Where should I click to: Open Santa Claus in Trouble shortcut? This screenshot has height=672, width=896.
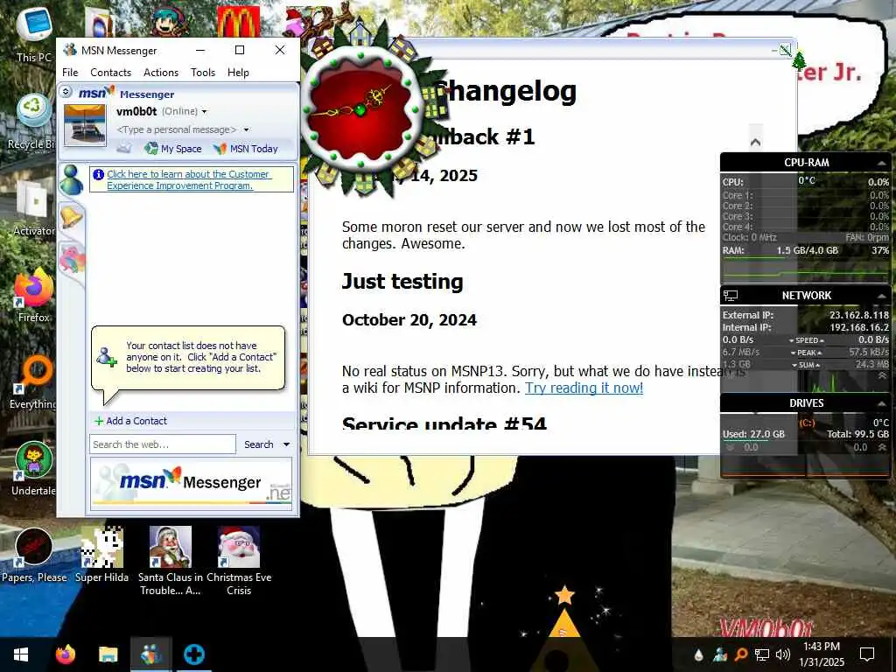pyautogui.click(x=171, y=560)
